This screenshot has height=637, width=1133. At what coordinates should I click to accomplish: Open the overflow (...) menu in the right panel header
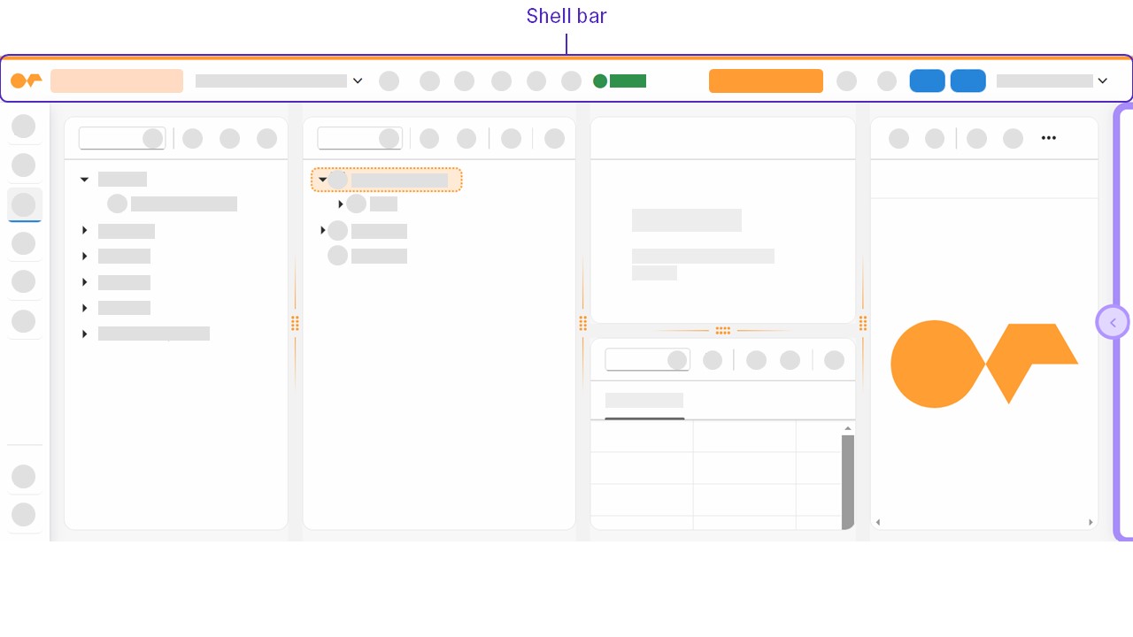click(x=1049, y=137)
